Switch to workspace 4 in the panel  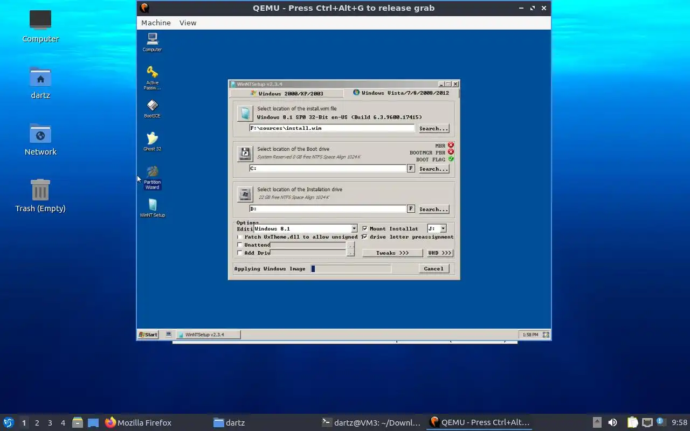coord(63,423)
